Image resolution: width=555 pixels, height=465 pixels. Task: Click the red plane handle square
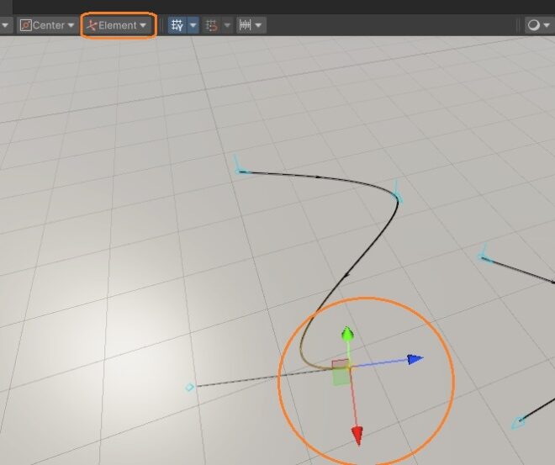(x=341, y=364)
